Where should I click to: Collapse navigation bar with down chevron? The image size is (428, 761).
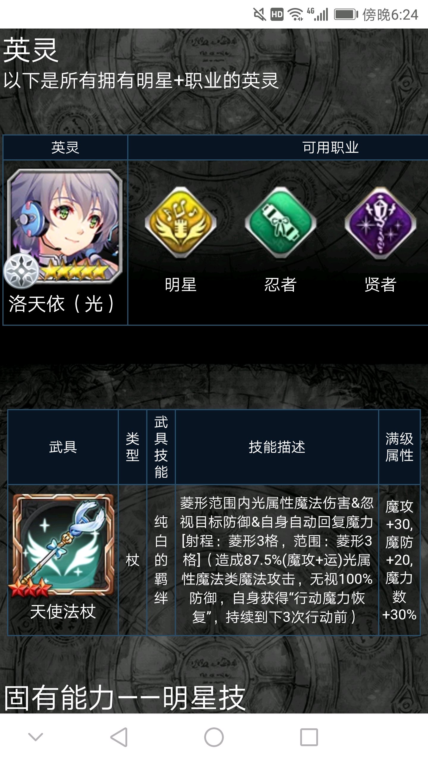point(35,737)
